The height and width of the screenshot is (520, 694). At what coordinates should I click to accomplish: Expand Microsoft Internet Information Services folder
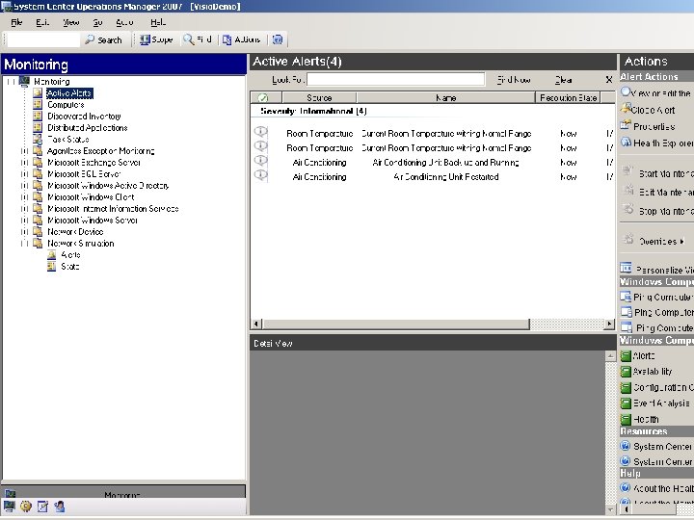click(24, 209)
